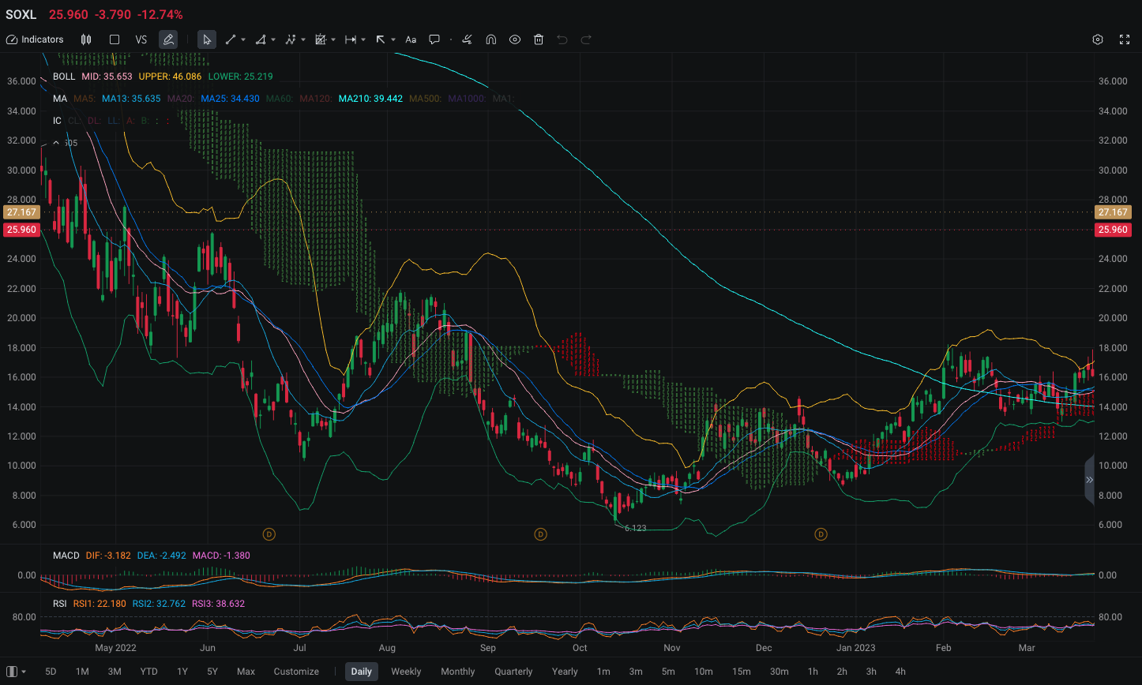
Task: Expand the triangle shape tool dropdown
Action: click(x=273, y=39)
